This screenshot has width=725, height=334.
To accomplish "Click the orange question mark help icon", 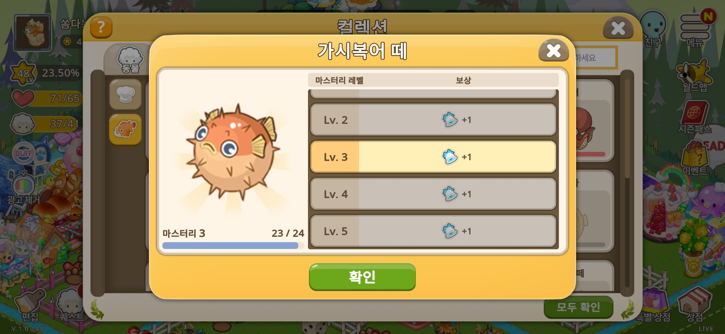I will click(101, 27).
